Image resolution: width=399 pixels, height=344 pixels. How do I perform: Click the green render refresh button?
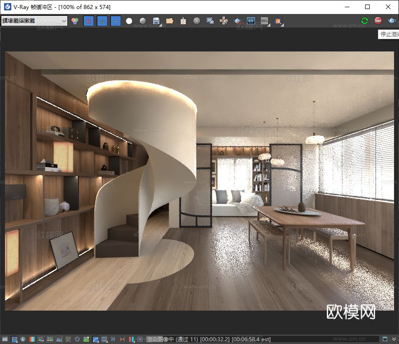point(364,20)
